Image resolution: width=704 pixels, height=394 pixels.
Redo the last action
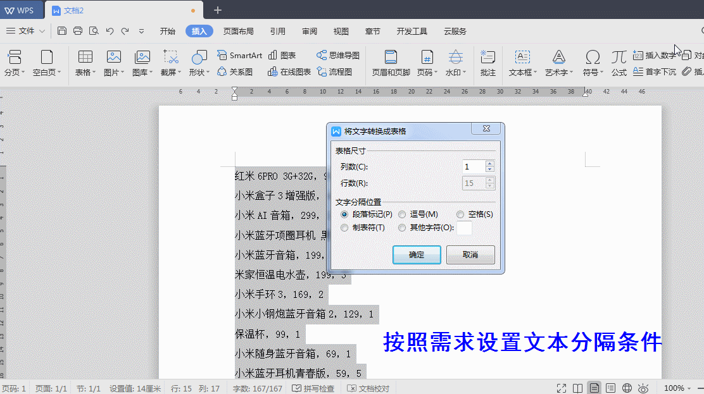tap(125, 31)
